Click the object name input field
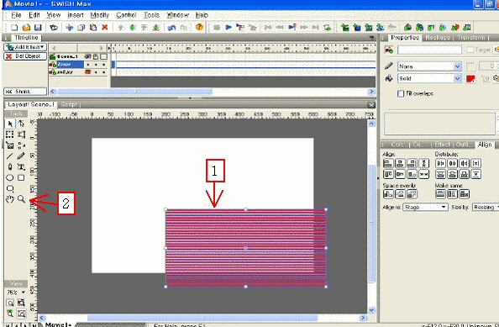The width and height of the screenshot is (499, 327). point(429,50)
